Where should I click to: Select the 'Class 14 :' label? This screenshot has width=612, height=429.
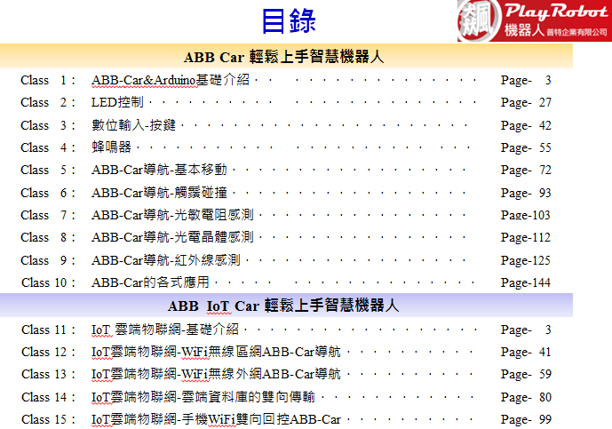(x=48, y=397)
